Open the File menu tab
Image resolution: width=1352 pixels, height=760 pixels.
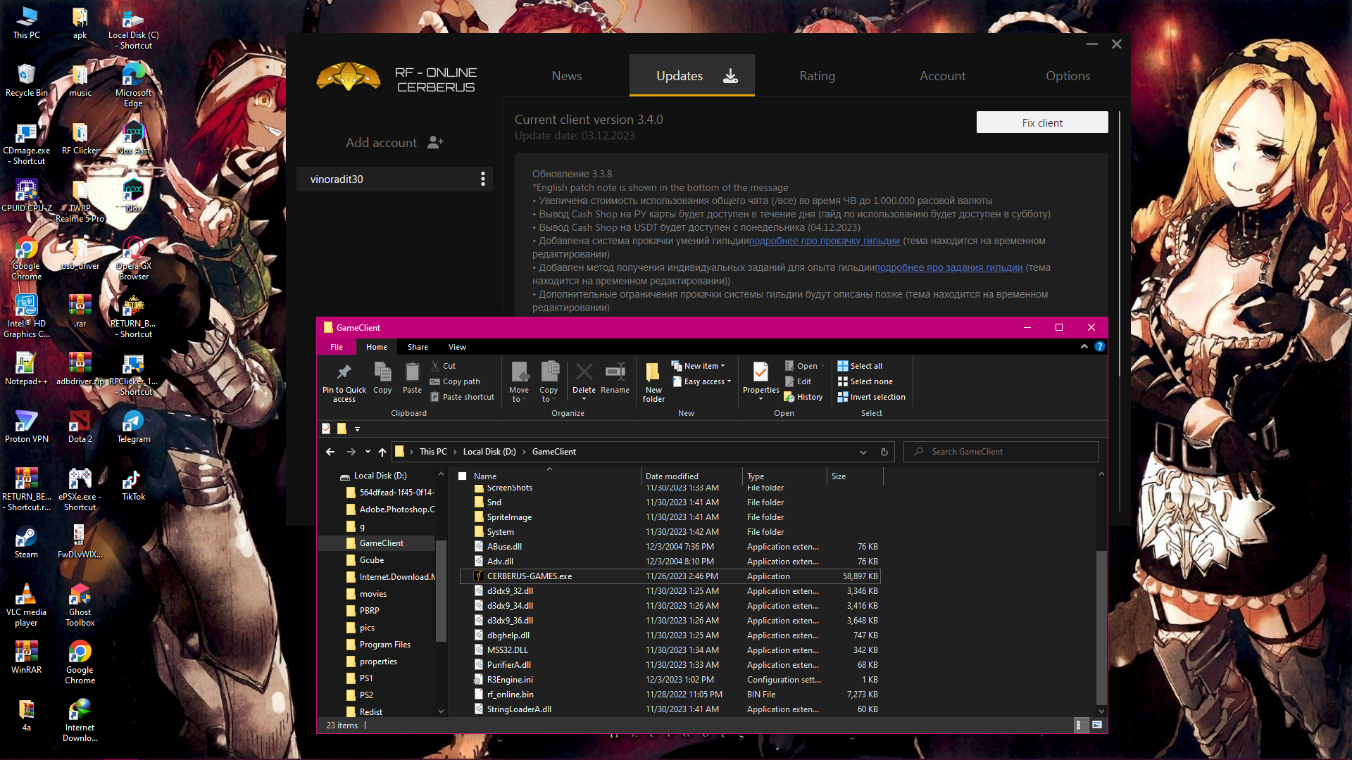point(337,347)
